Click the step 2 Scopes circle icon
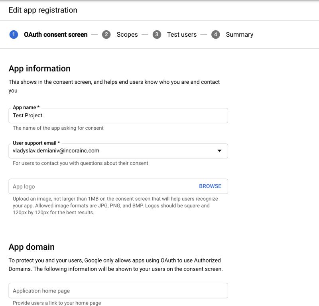This screenshot has height=306, width=319. click(106, 35)
